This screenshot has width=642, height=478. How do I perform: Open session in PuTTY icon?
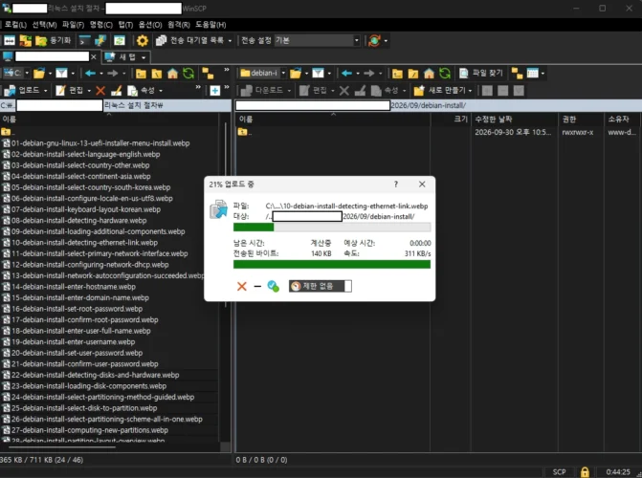point(100,40)
